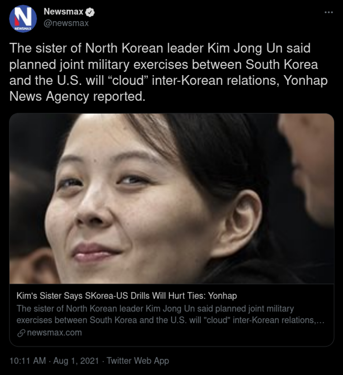Open the Newsmax profile avatar
Viewport: 343px width, 375px height.
pos(23,19)
